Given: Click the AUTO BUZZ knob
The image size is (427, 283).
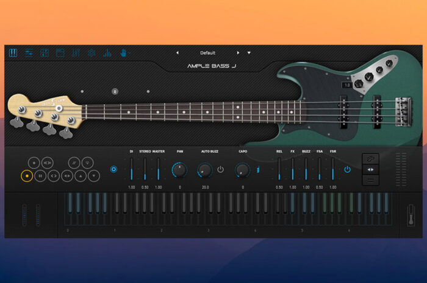Looking at the screenshot, I should [x=205, y=170].
